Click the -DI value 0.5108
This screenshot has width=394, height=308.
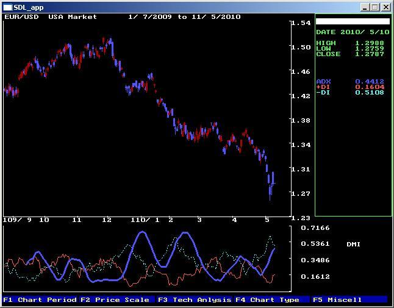click(x=370, y=93)
